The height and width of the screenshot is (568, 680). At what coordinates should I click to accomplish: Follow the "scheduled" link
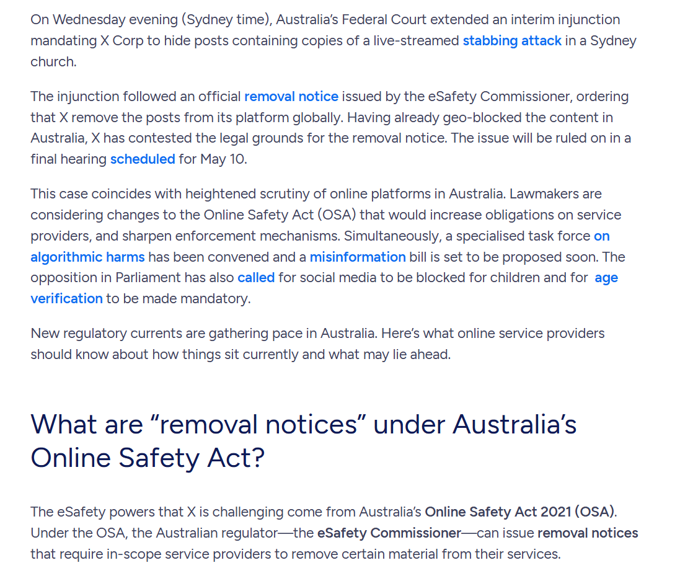tap(143, 159)
